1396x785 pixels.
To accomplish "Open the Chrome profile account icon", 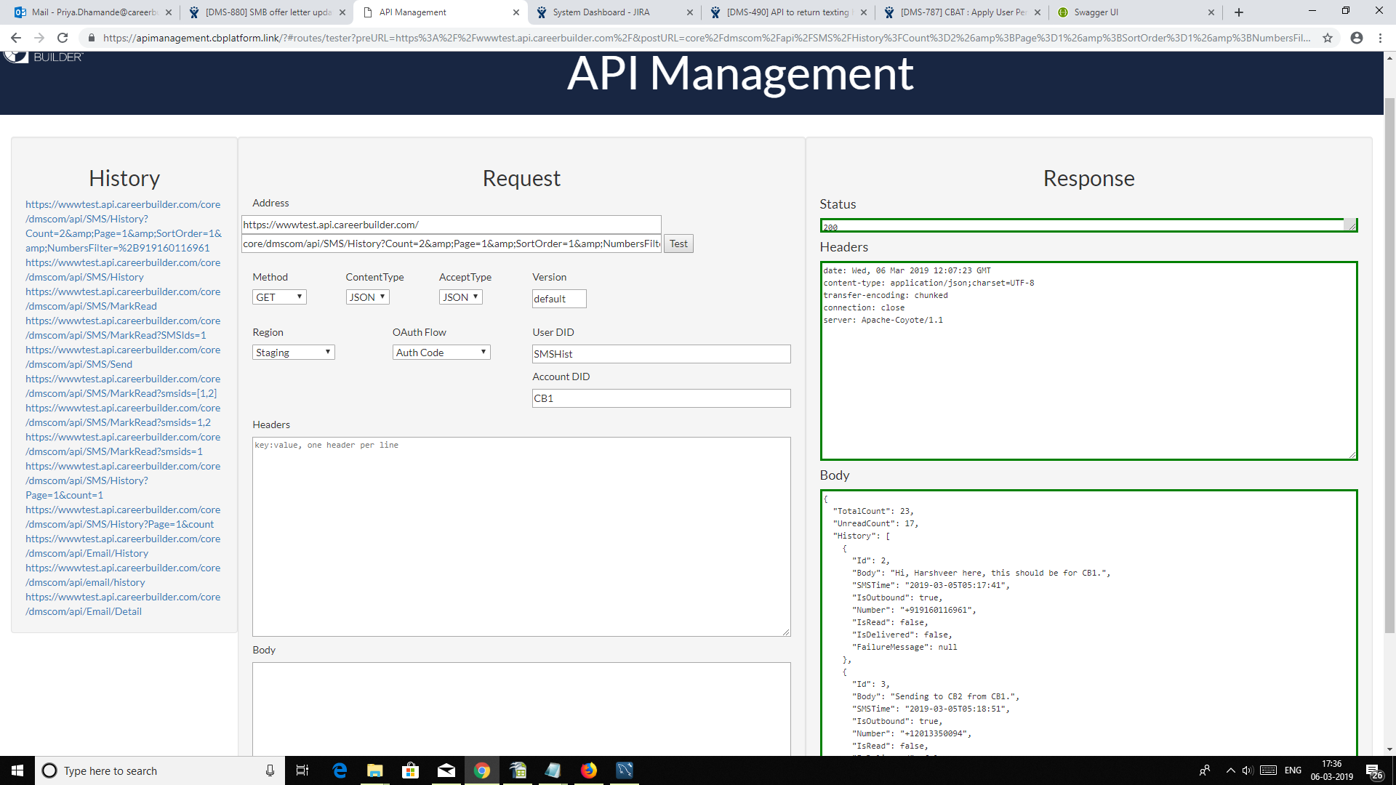I will (1356, 38).
